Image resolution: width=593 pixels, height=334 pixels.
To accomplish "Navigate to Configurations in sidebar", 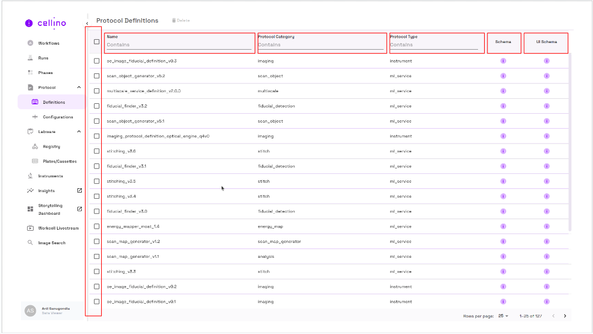I will pyautogui.click(x=57, y=117).
